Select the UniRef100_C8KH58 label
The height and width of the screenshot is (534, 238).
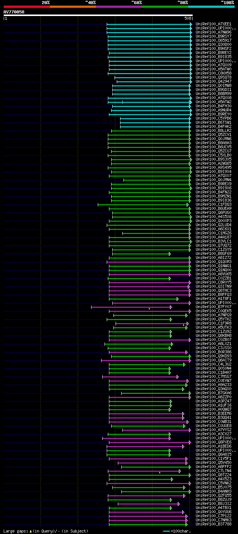[214, 73]
